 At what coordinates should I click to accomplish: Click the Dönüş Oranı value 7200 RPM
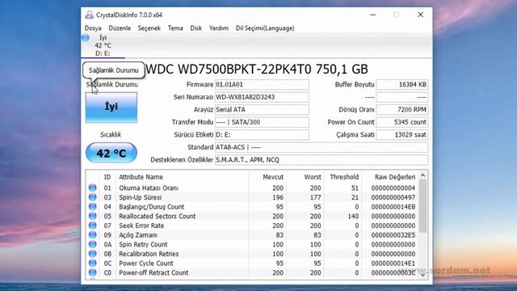click(402, 110)
